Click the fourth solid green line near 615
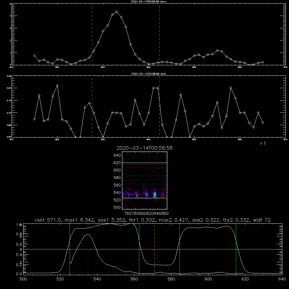 tap(236, 249)
